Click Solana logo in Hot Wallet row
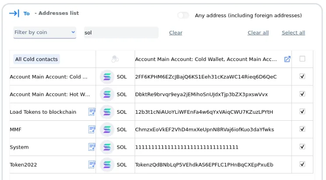326x180 pixels. [x=107, y=94]
